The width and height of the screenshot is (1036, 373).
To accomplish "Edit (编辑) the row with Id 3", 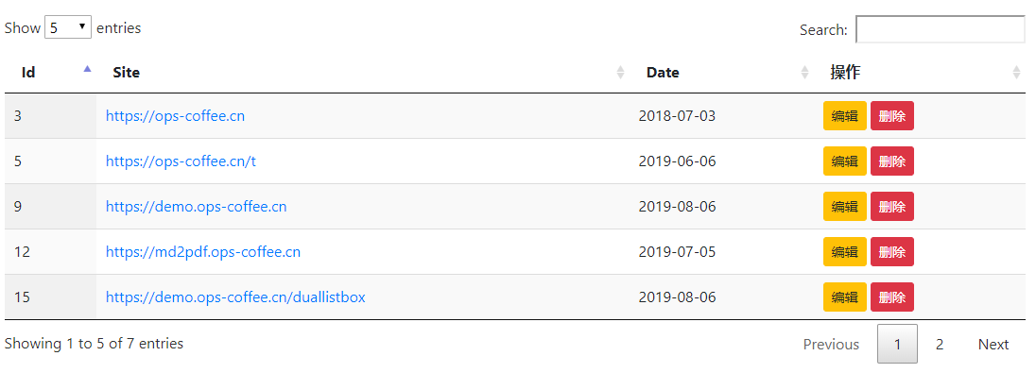I will coord(844,115).
